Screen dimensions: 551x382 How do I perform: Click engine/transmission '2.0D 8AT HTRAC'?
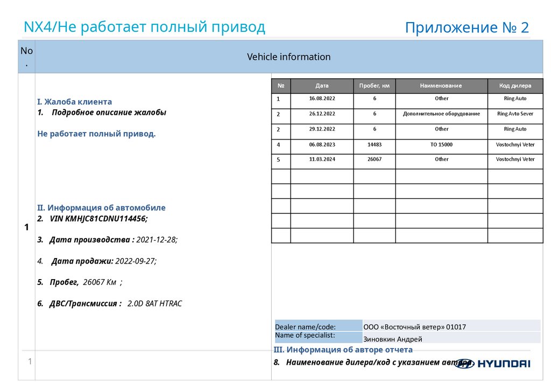tap(154, 303)
